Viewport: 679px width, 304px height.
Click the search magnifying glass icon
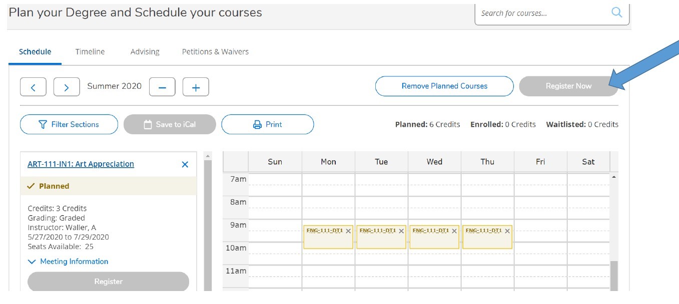(617, 12)
